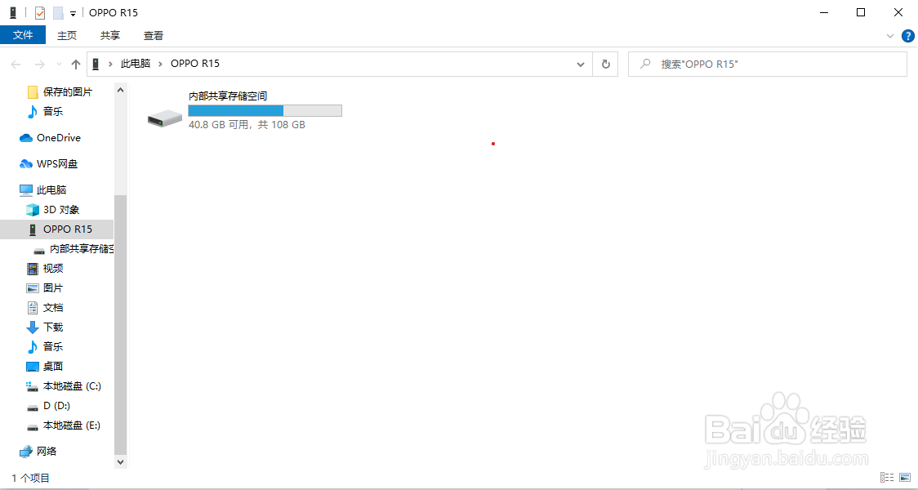Click the storage usage bar of 内部共享存储空间
Viewport: 918px width, 490px height.
point(265,110)
